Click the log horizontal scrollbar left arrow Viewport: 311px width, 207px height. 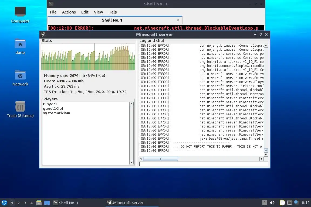pyautogui.click(x=141, y=159)
